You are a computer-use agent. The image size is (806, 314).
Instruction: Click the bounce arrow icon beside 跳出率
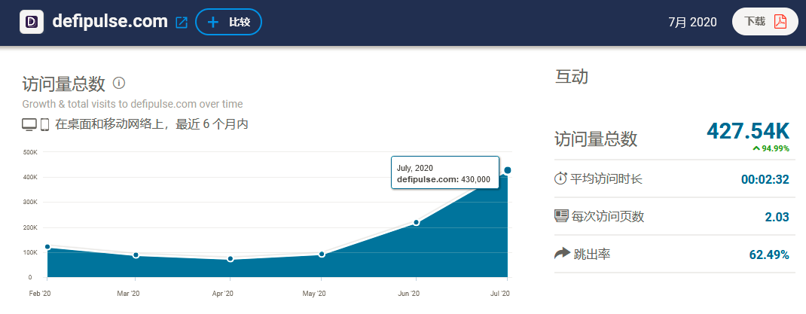tap(563, 253)
